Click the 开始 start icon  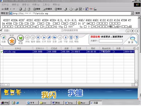pos(27,38)
